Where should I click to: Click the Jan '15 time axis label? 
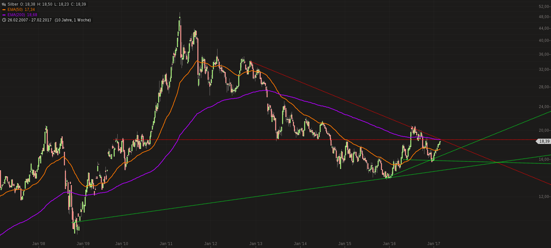point(345,244)
